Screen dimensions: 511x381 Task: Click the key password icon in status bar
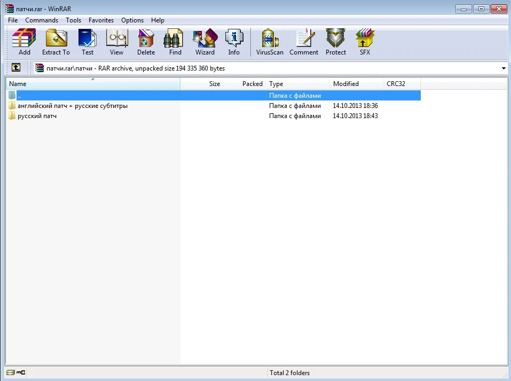pyautogui.click(x=21, y=372)
